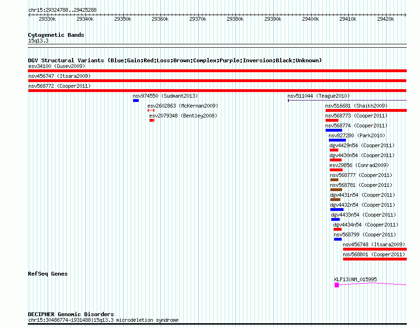The image size is (420, 327).
Task: Select the blue bar under nsv827280
Action: point(337,140)
